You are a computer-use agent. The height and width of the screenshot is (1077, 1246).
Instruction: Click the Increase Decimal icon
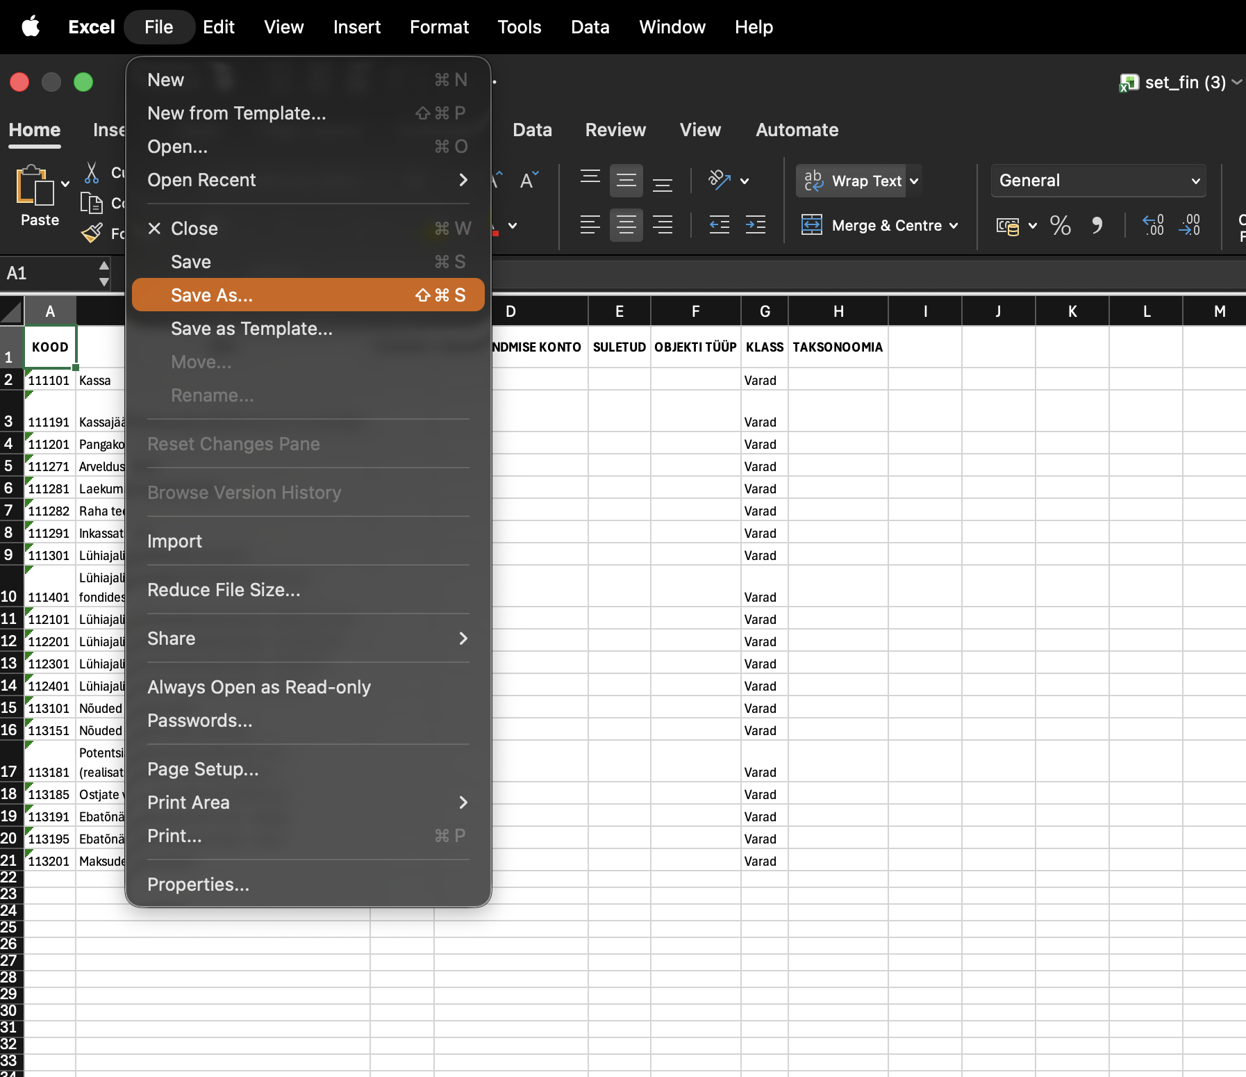coord(1153,225)
